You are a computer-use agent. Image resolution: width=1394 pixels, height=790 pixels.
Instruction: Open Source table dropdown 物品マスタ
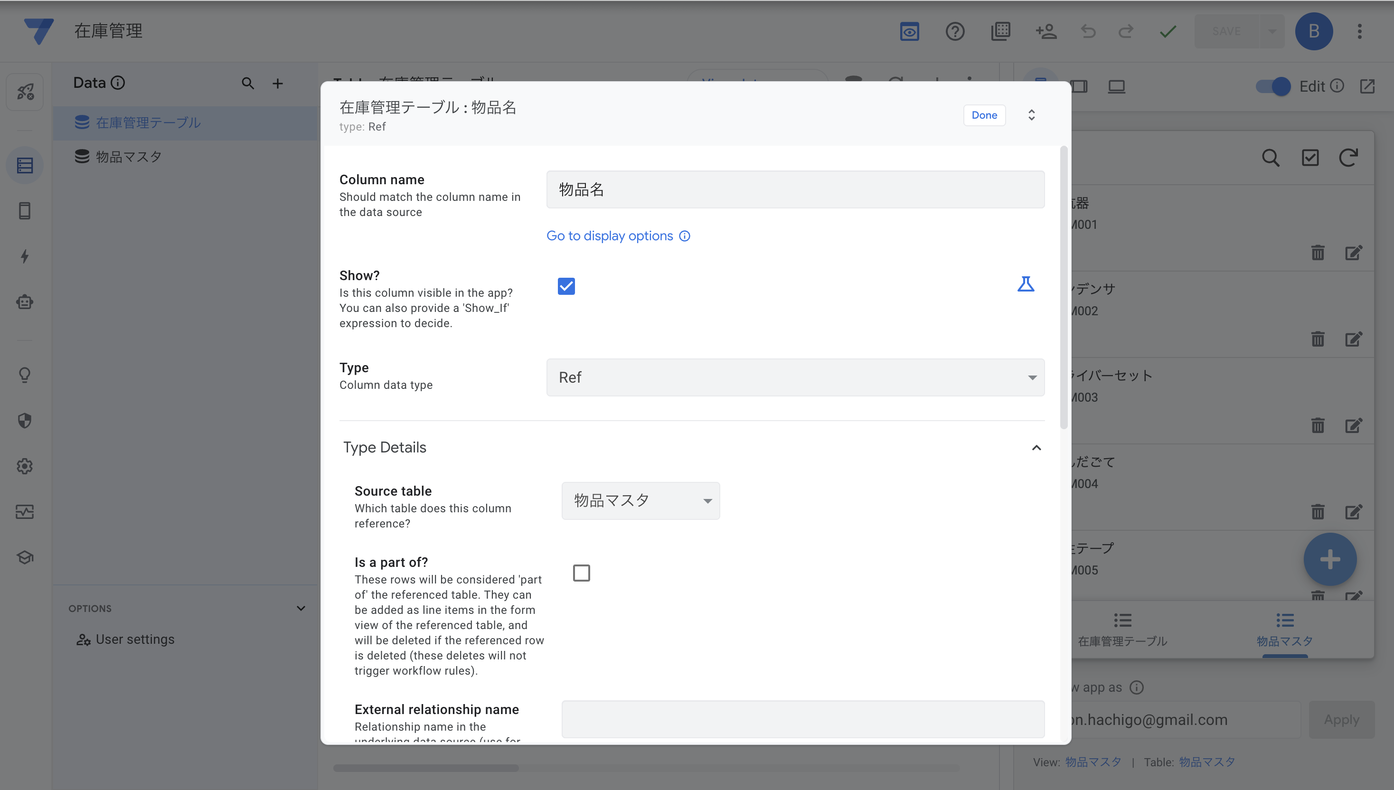(x=640, y=500)
